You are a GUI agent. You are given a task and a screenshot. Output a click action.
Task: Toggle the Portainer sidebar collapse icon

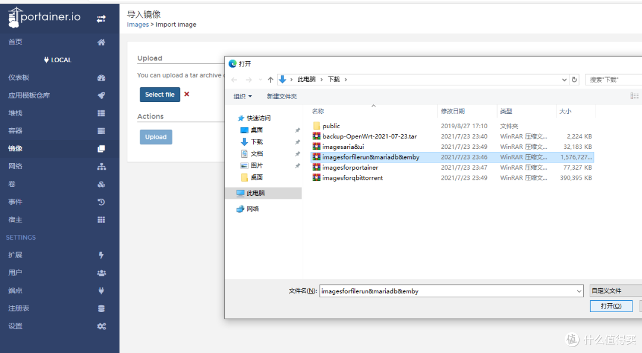pos(101,19)
